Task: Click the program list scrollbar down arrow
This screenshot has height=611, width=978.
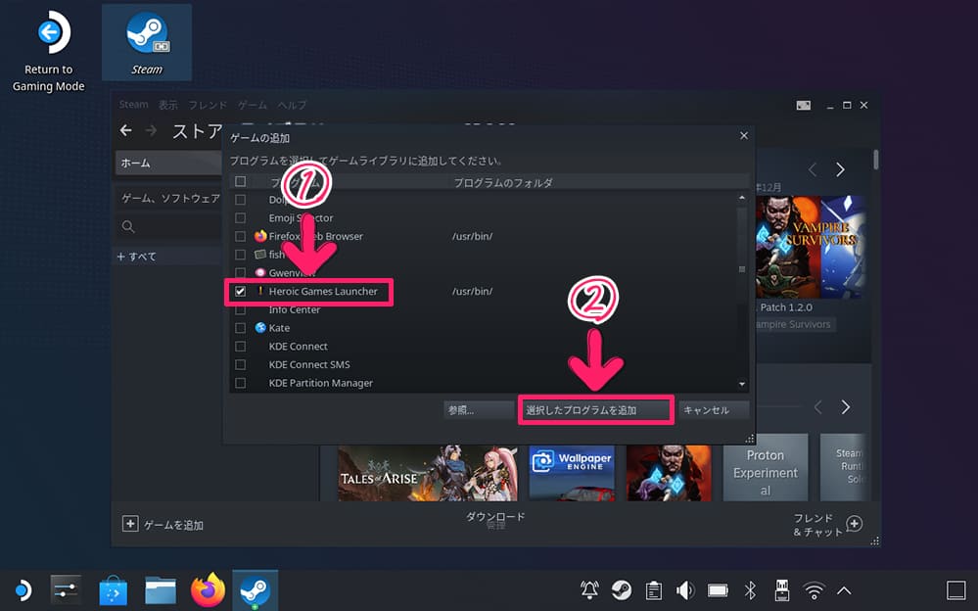Action: coord(742,384)
